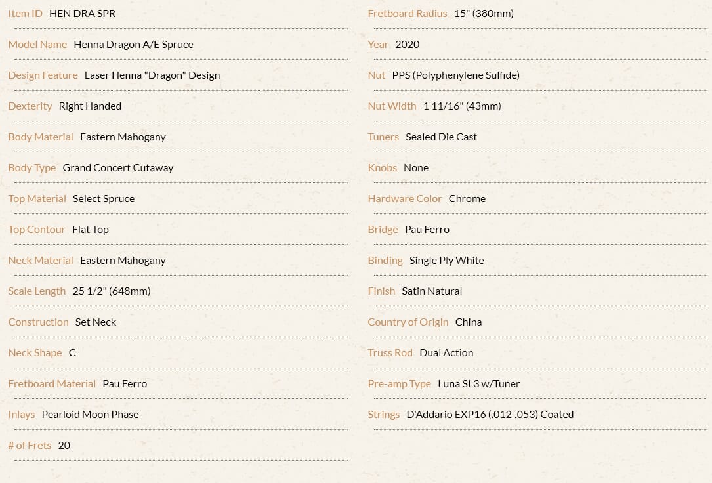Click the Top Material label
This screenshot has height=483, width=712.
point(37,199)
